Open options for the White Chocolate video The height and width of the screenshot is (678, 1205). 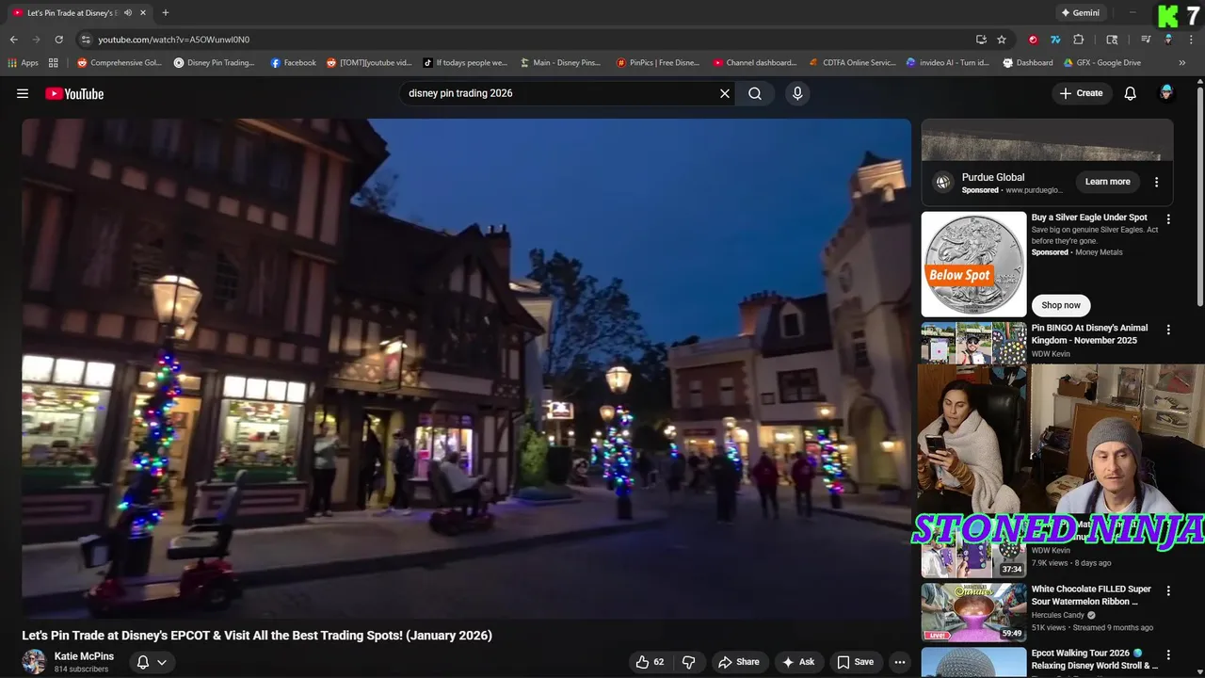coord(1168,590)
